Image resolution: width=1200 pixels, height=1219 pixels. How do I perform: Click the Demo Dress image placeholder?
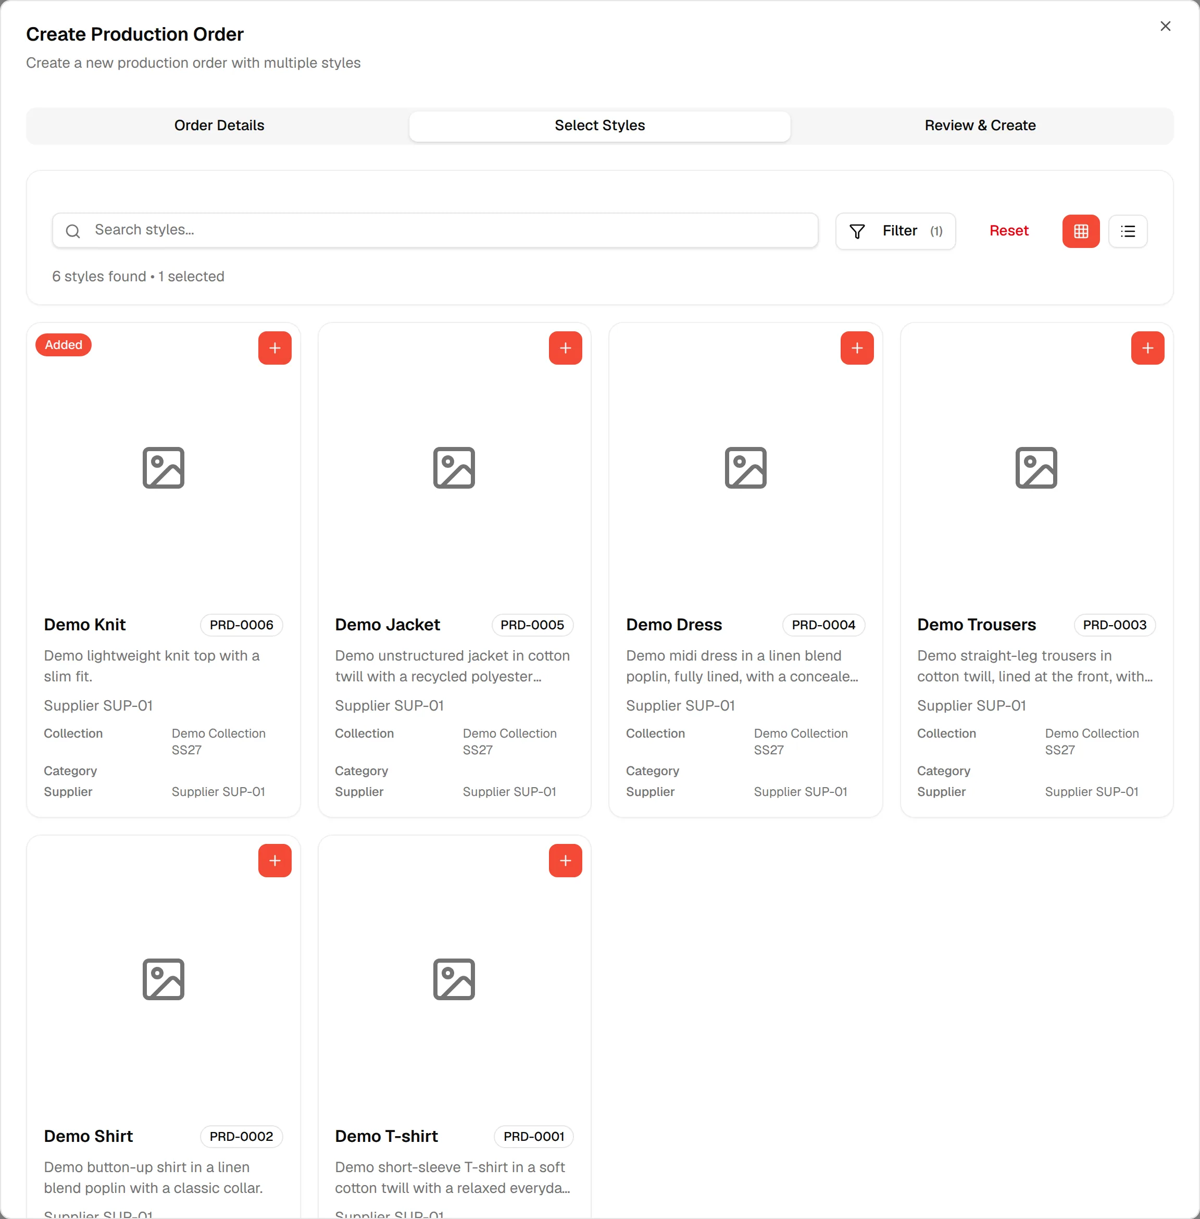tap(746, 468)
